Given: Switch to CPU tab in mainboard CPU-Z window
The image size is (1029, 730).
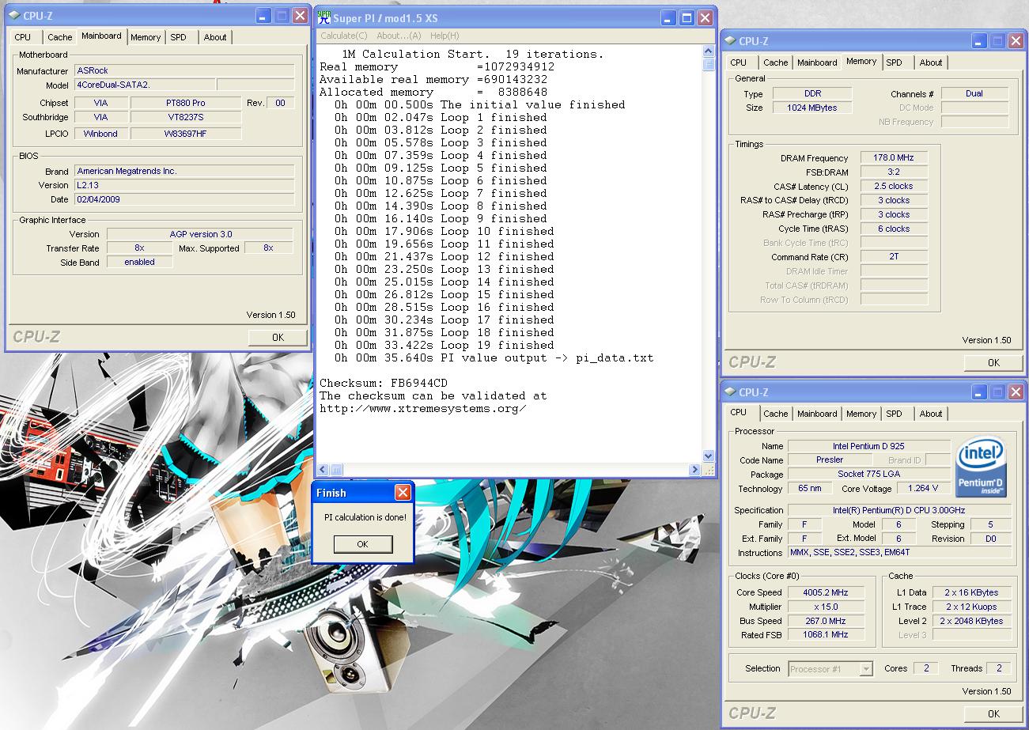Looking at the screenshot, I should [x=23, y=37].
